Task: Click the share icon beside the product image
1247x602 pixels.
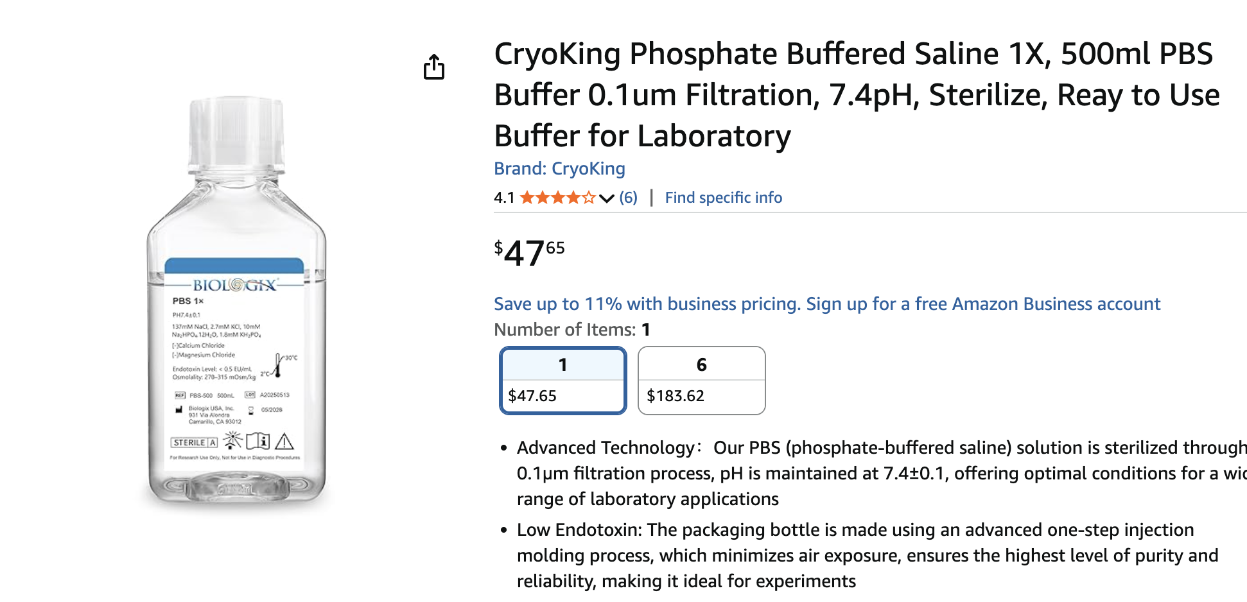Action: pos(434,67)
